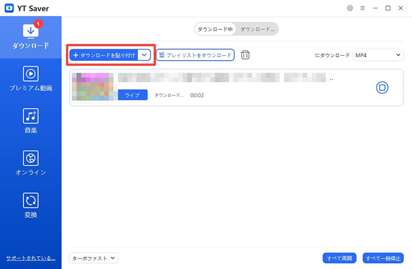
Task: Click the blurred video title in the download row
Action: click(226, 77)
